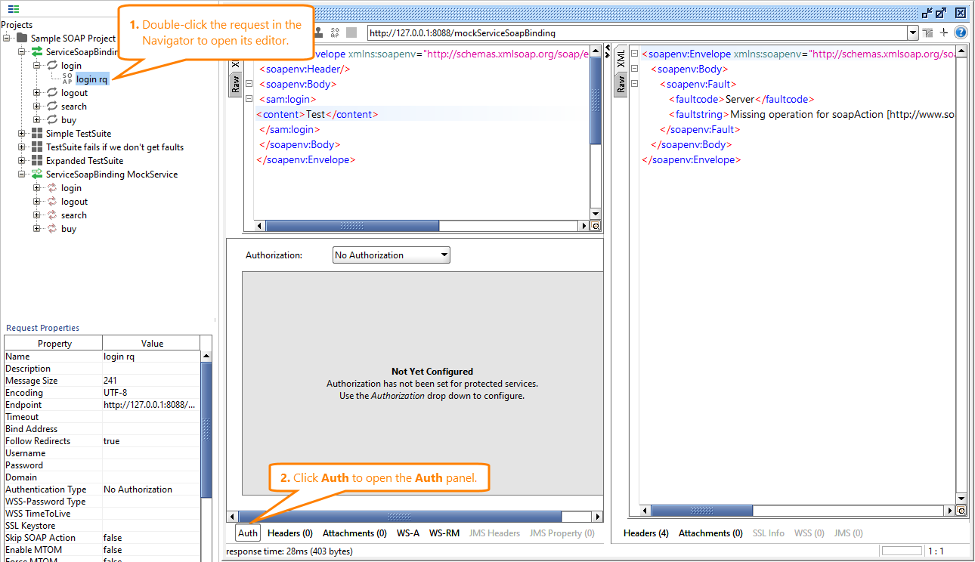Switch to the Headers (4) tab in response panel
The width and height of the screenshot is (975, 562).
(645, 533)
